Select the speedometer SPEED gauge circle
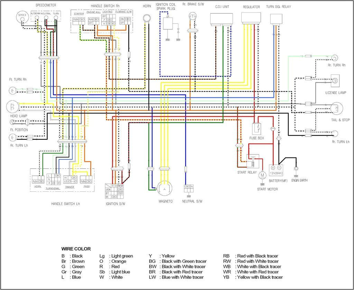Image resolution: width=354 pixels, height=290 pixels. click(22, 16)
